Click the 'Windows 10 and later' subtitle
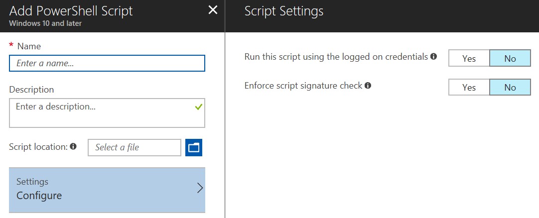539x218 pixels. pos(45,24)
